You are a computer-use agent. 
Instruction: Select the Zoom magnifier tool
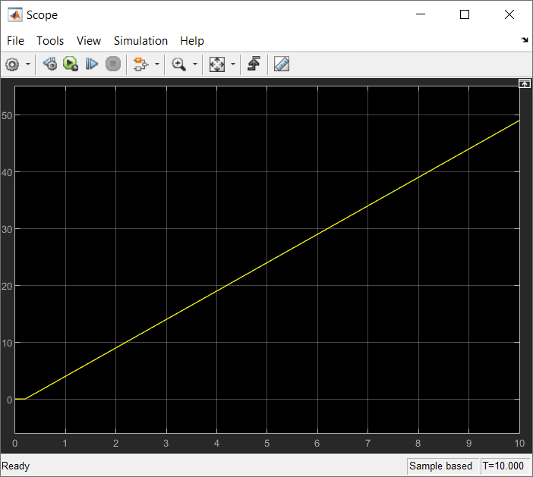(179, 64)
